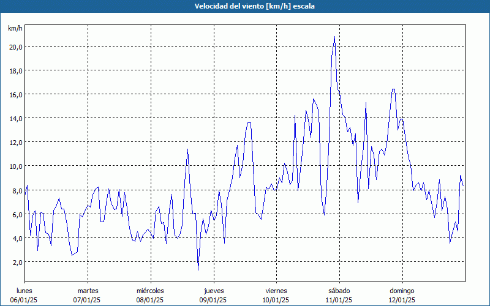
Task: Click the 2,0 y-axis value
Action: coord(17,262)
